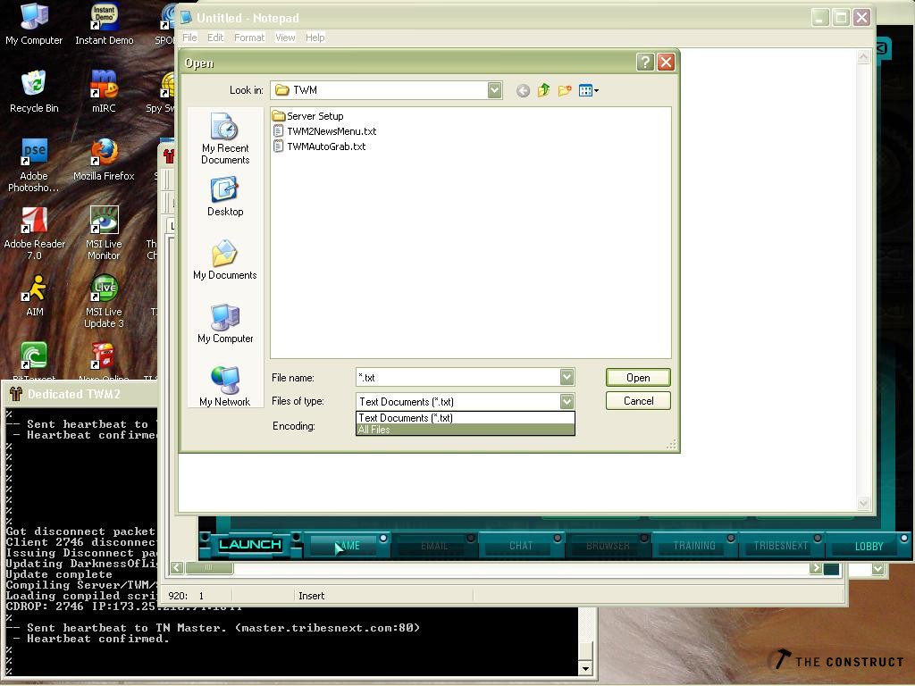The height and width of the screenshot is (686, 915).
Task: Click the "920: 1" status bar position
Action: tap(186, 596)
